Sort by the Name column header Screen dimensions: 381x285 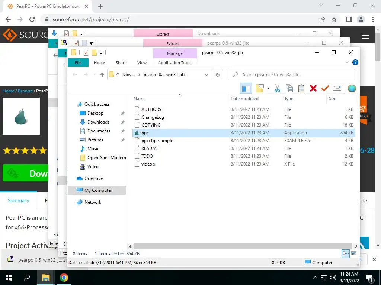[180, 99]
